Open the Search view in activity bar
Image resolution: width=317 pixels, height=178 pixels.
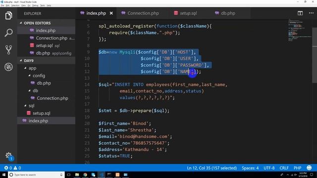coord(8,33)
